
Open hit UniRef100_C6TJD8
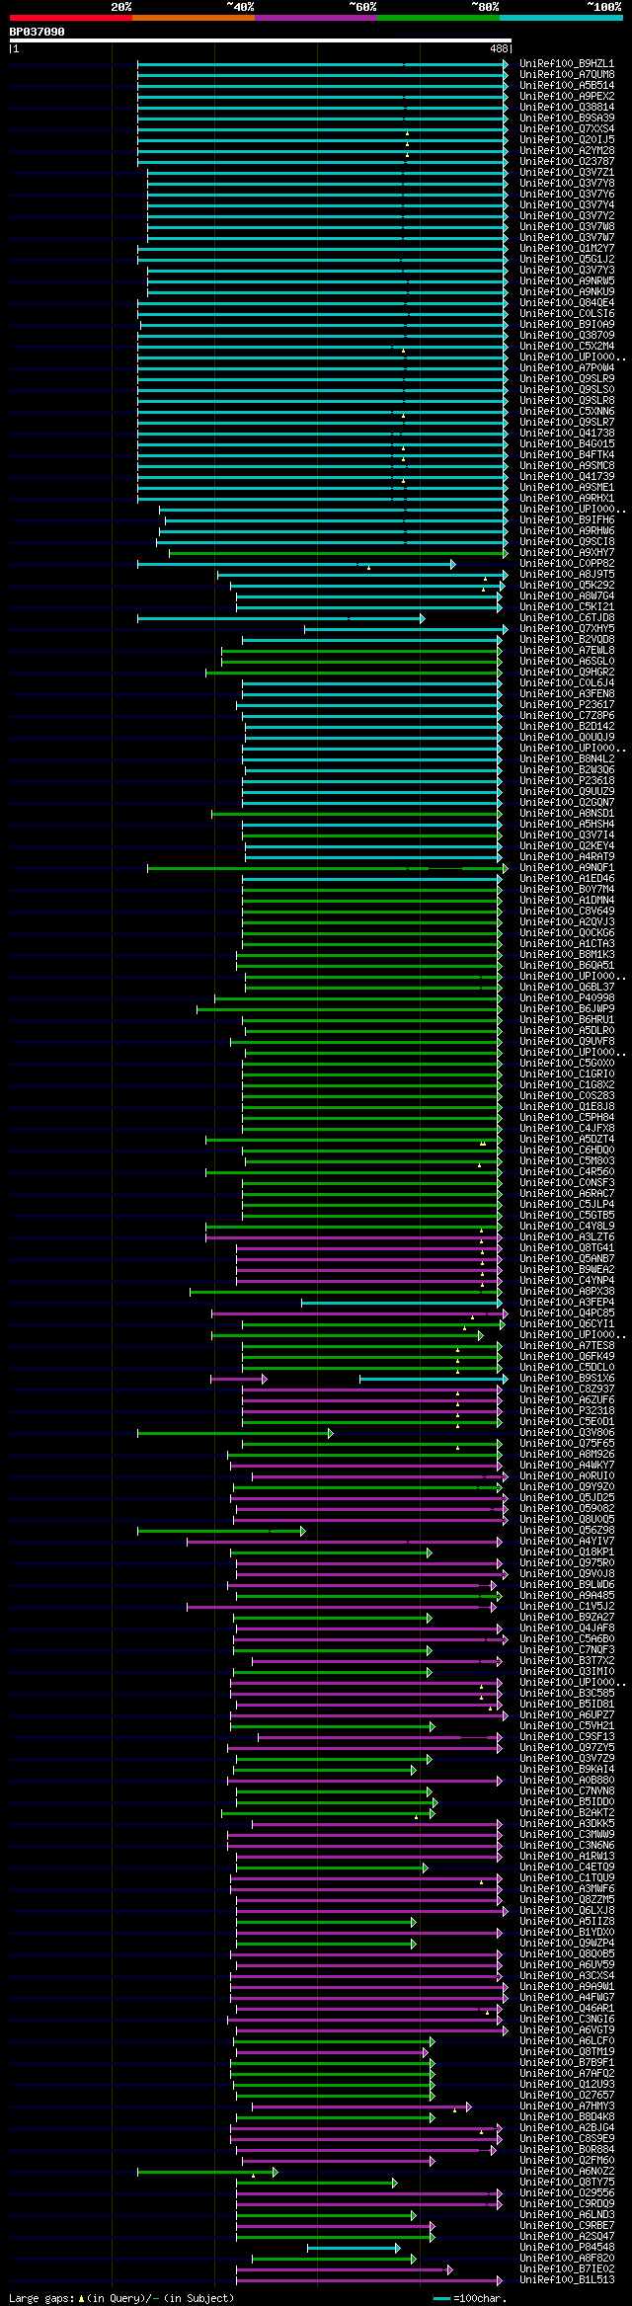pyautogui.click(x=567, y=618)
